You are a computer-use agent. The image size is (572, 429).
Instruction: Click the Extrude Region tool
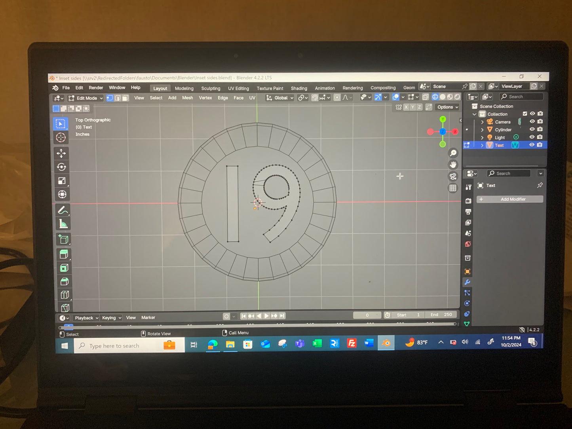click(63, 254)
